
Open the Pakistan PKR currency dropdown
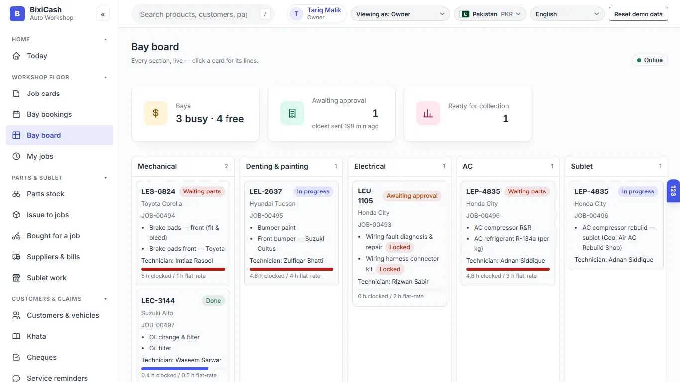point(490,14)
